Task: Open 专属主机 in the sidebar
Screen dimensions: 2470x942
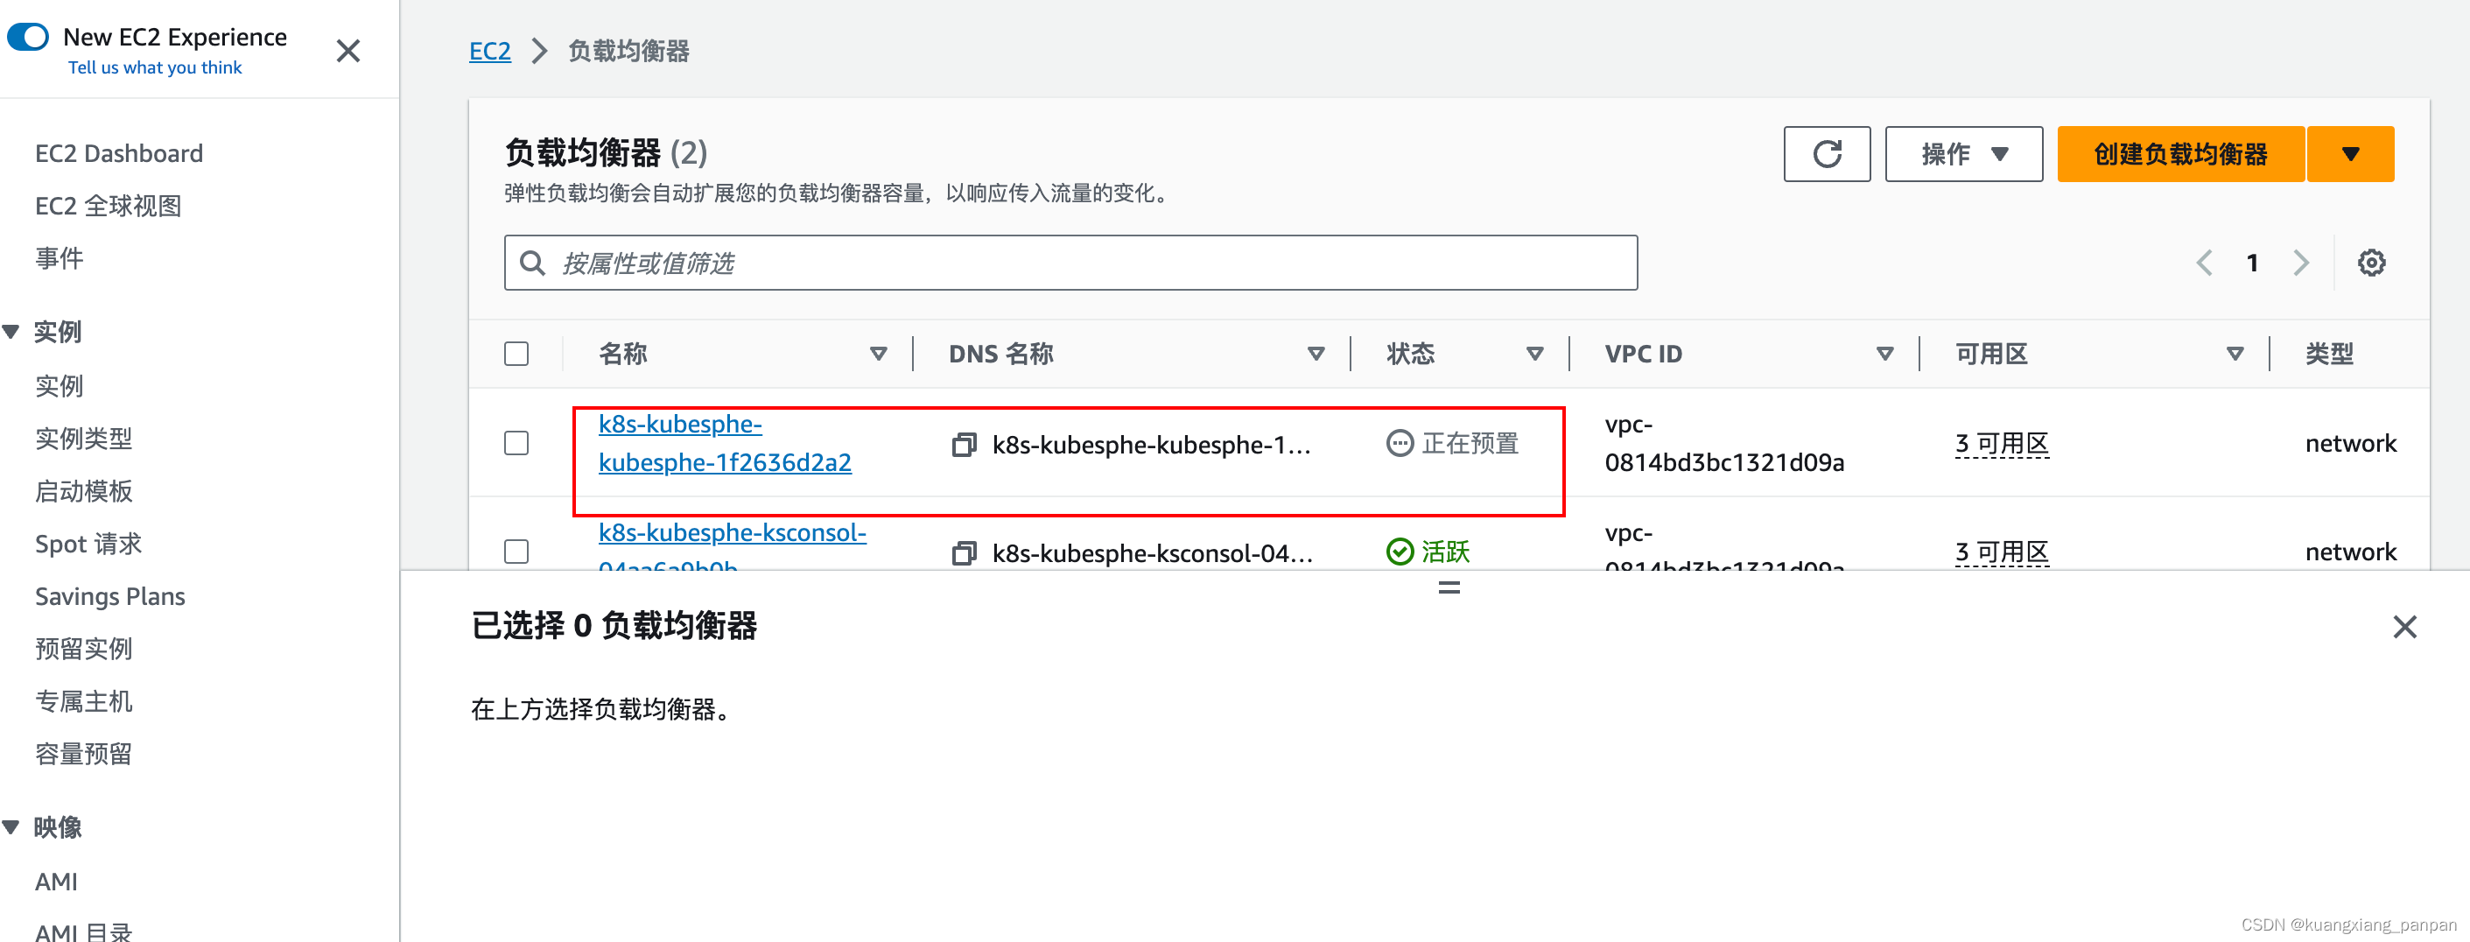Action: (83, 701)
